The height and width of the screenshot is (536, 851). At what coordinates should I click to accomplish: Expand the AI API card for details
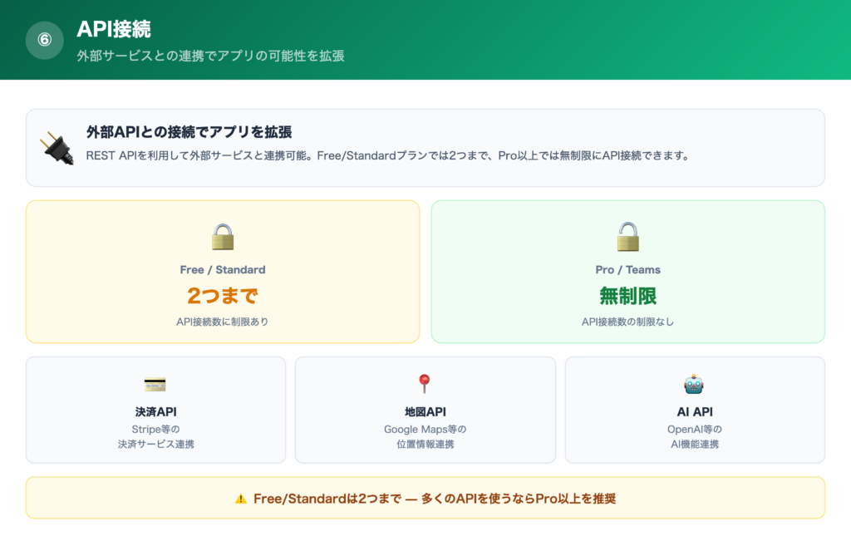[x=695, y=410]
